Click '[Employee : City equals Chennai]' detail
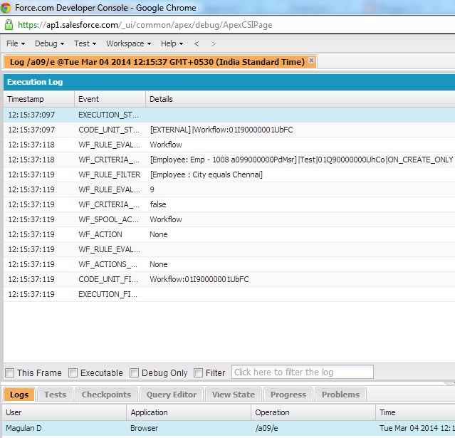The width and height of the screenshot is (455, 438). pos(206,174)
